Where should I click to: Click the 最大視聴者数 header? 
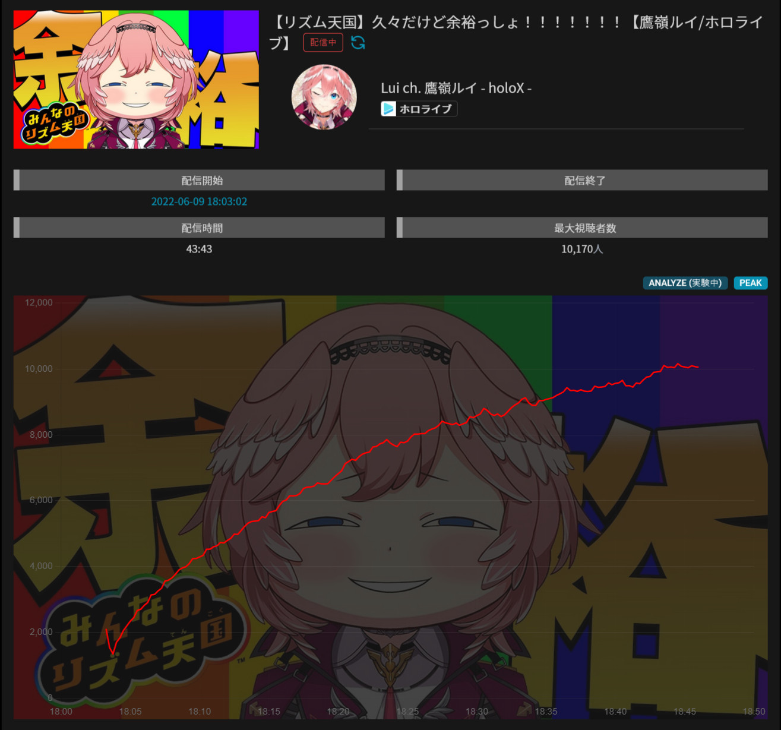coord(582,227)
